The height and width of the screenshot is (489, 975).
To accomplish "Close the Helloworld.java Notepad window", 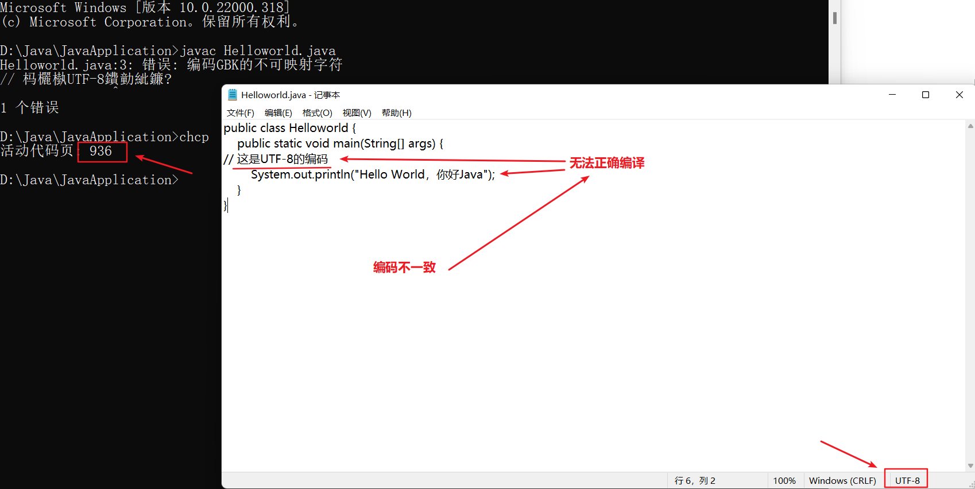I will click(x=959, y=95).
